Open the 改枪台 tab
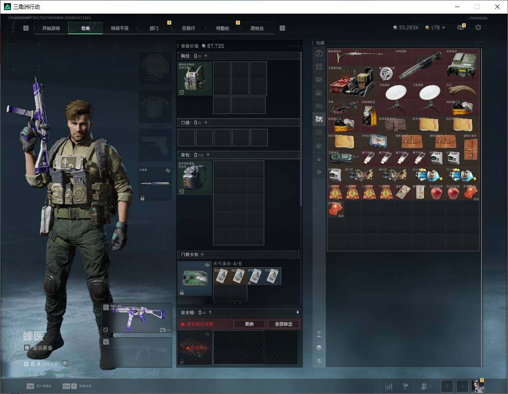Screen dimensions: 508x394 (x=257, y=28)
